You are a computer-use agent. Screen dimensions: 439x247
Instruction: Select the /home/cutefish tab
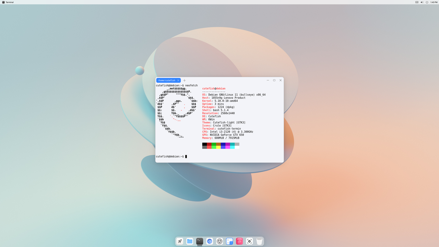167,80
